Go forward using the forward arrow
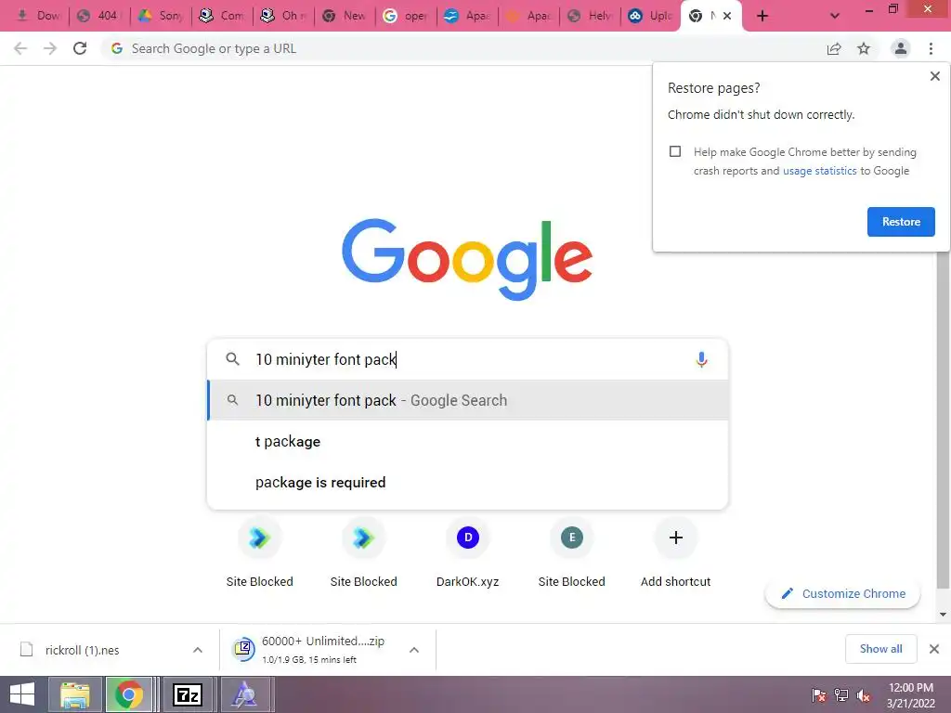Image resolution: width=951 pixels, height=713 pixels. coord(50,48)
